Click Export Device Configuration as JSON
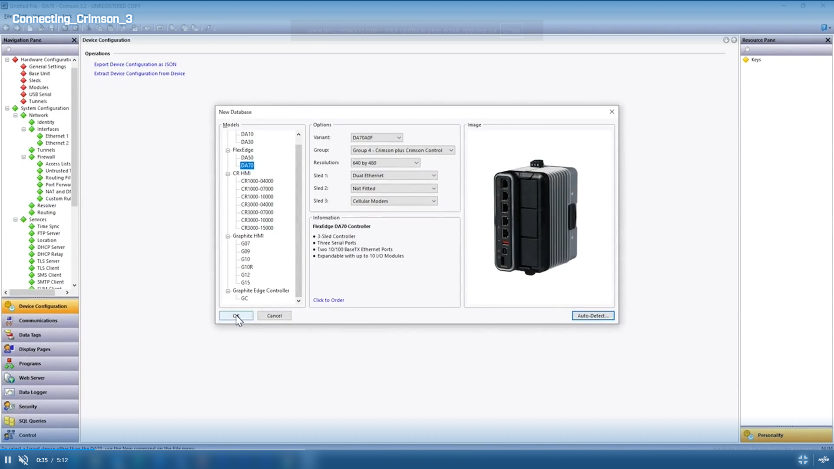 135,64
